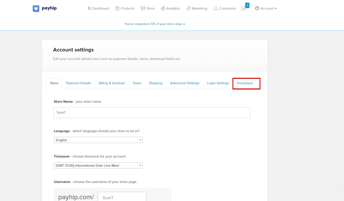Open the Language dropdown
Viewport: 344px width, 201px height.
tap(98, 140)
